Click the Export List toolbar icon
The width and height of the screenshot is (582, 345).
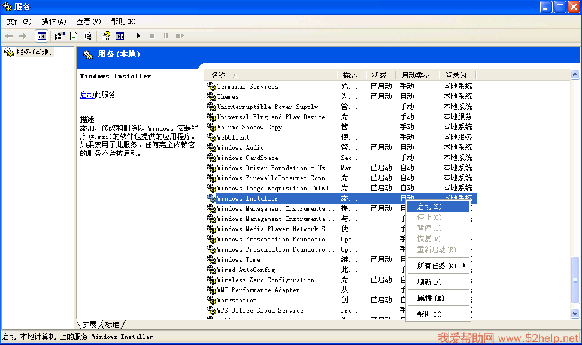[87, 36]
